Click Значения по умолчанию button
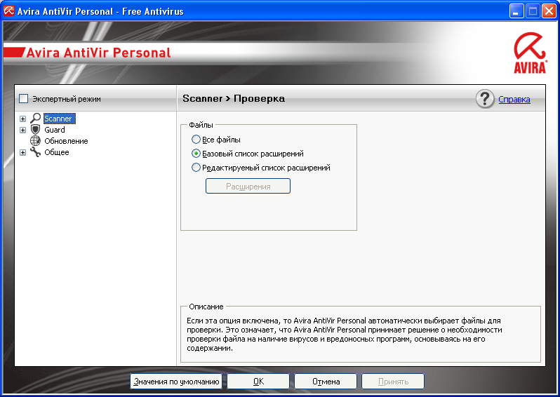The image size is (560, 397). point(176,382)
